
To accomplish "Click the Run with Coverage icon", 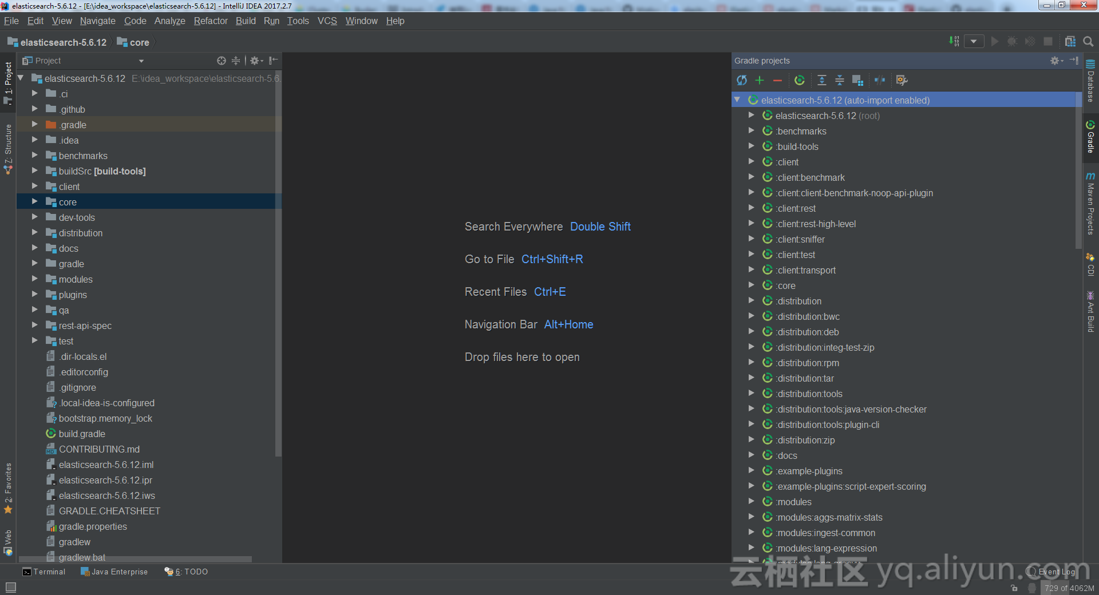I will click(x=1030, y=41).
